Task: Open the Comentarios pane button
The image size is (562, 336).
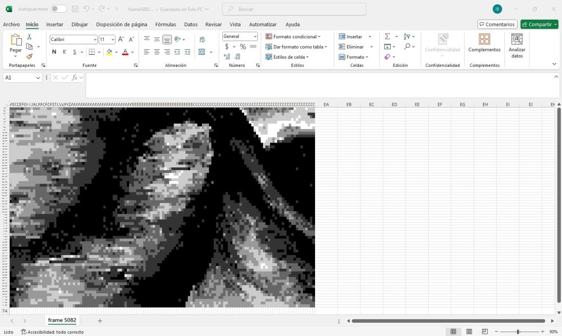Action: coord(497,25)
